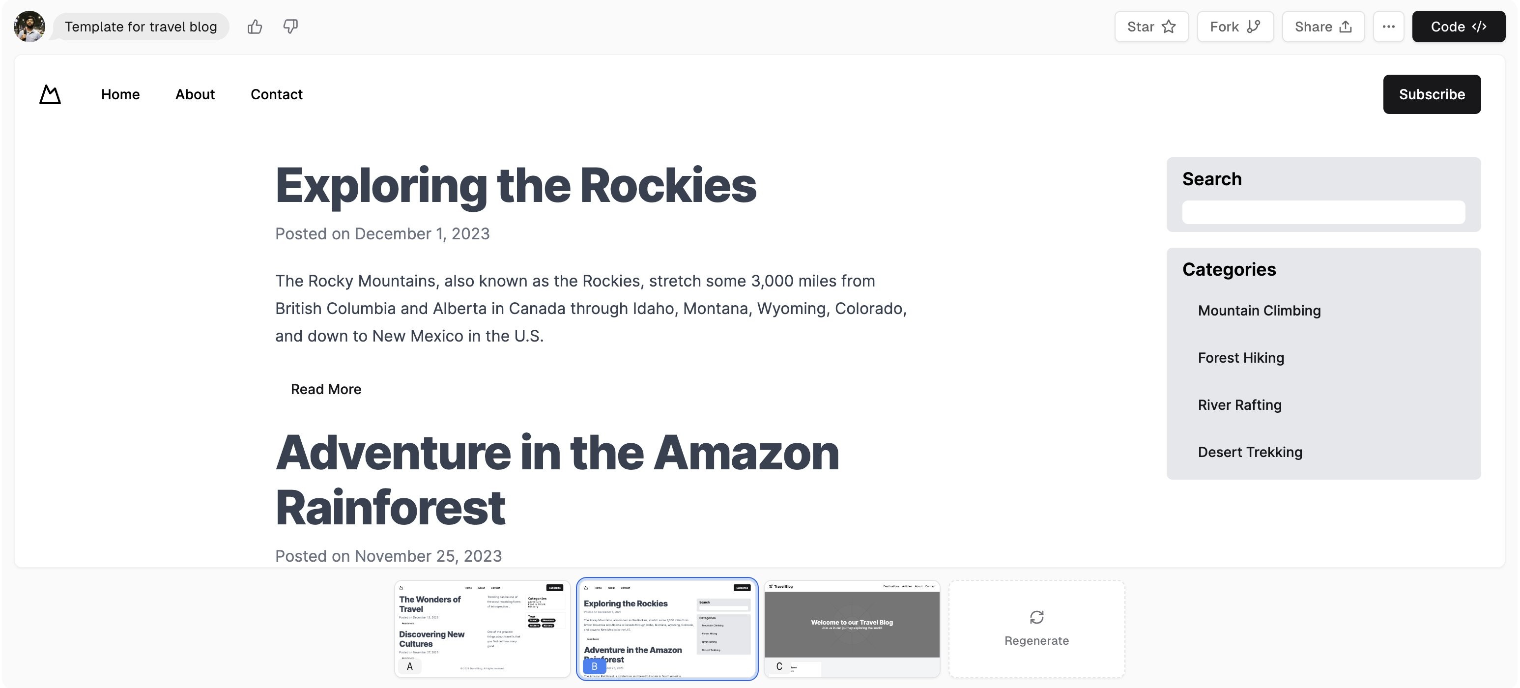Click the Categories heading
Image resolution: width=1520 pixels, height=688 pixels.
(x=1229, y=269)
